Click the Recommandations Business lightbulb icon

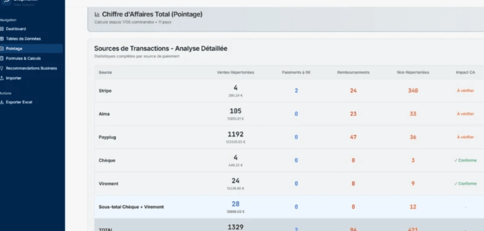[x=2, y=68]
